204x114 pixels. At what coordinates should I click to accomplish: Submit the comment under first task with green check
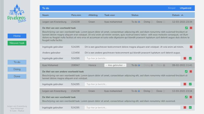pyautogui.click(x=190, y=58)
